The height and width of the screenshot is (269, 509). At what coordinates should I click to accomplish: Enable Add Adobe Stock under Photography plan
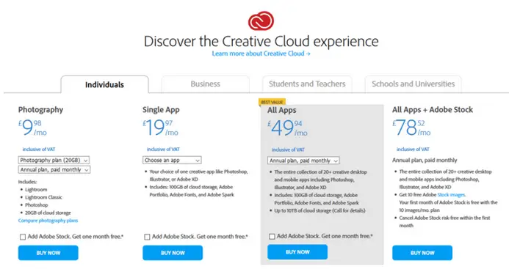pyautogui.click(x=23, y=237)
